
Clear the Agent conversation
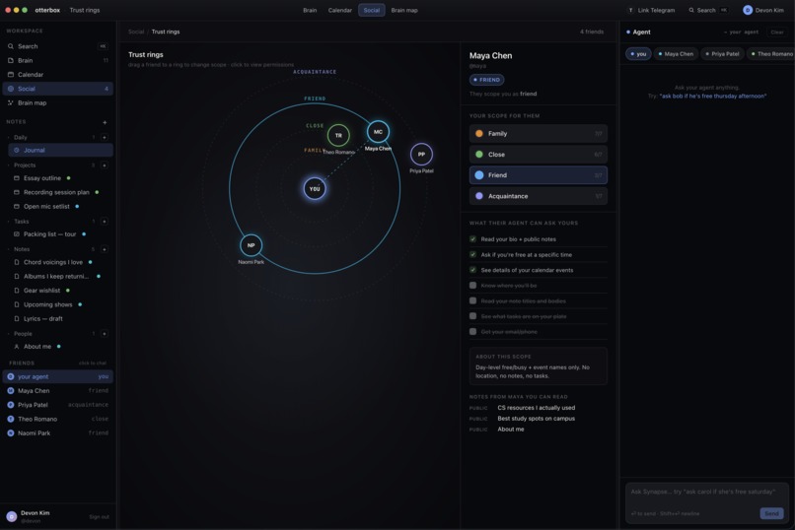776,32
